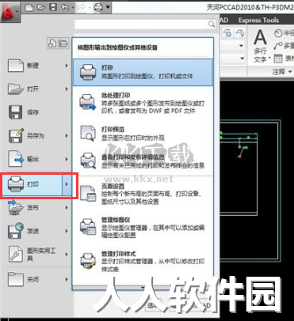Click the page setup icon
This screenshot has height=321, width=294.
88,194
